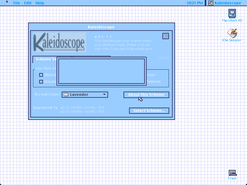Click the A.K.I. 1.1 scheme name
The width and height of the screenshot is (247, 185).
coord(103,37)
